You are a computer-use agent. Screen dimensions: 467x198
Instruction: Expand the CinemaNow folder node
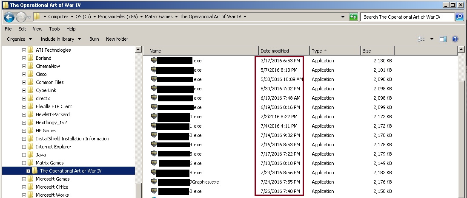click(x=24, y=66)
